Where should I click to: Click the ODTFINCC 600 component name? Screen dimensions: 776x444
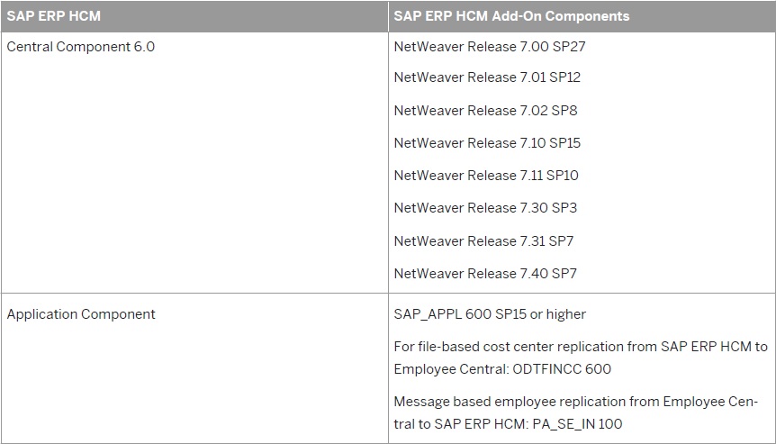pyautogui.click(x=562, y=368)
